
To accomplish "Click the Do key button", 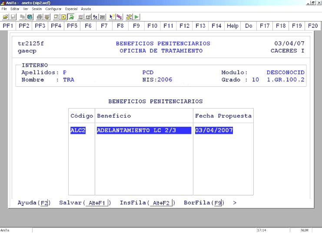I will (x=249, y=26).
